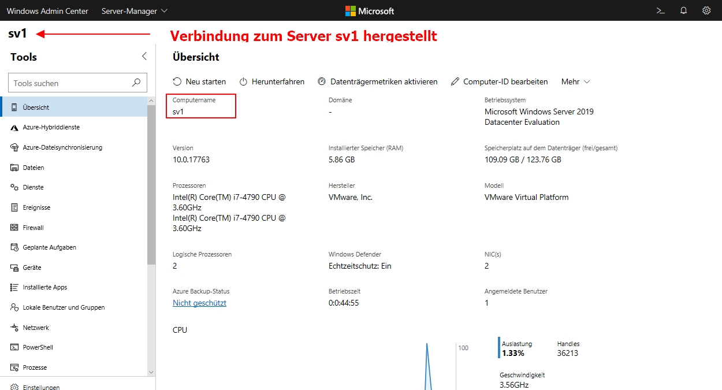Click the Übersicht icon in the sidebar

pos(14,107)
